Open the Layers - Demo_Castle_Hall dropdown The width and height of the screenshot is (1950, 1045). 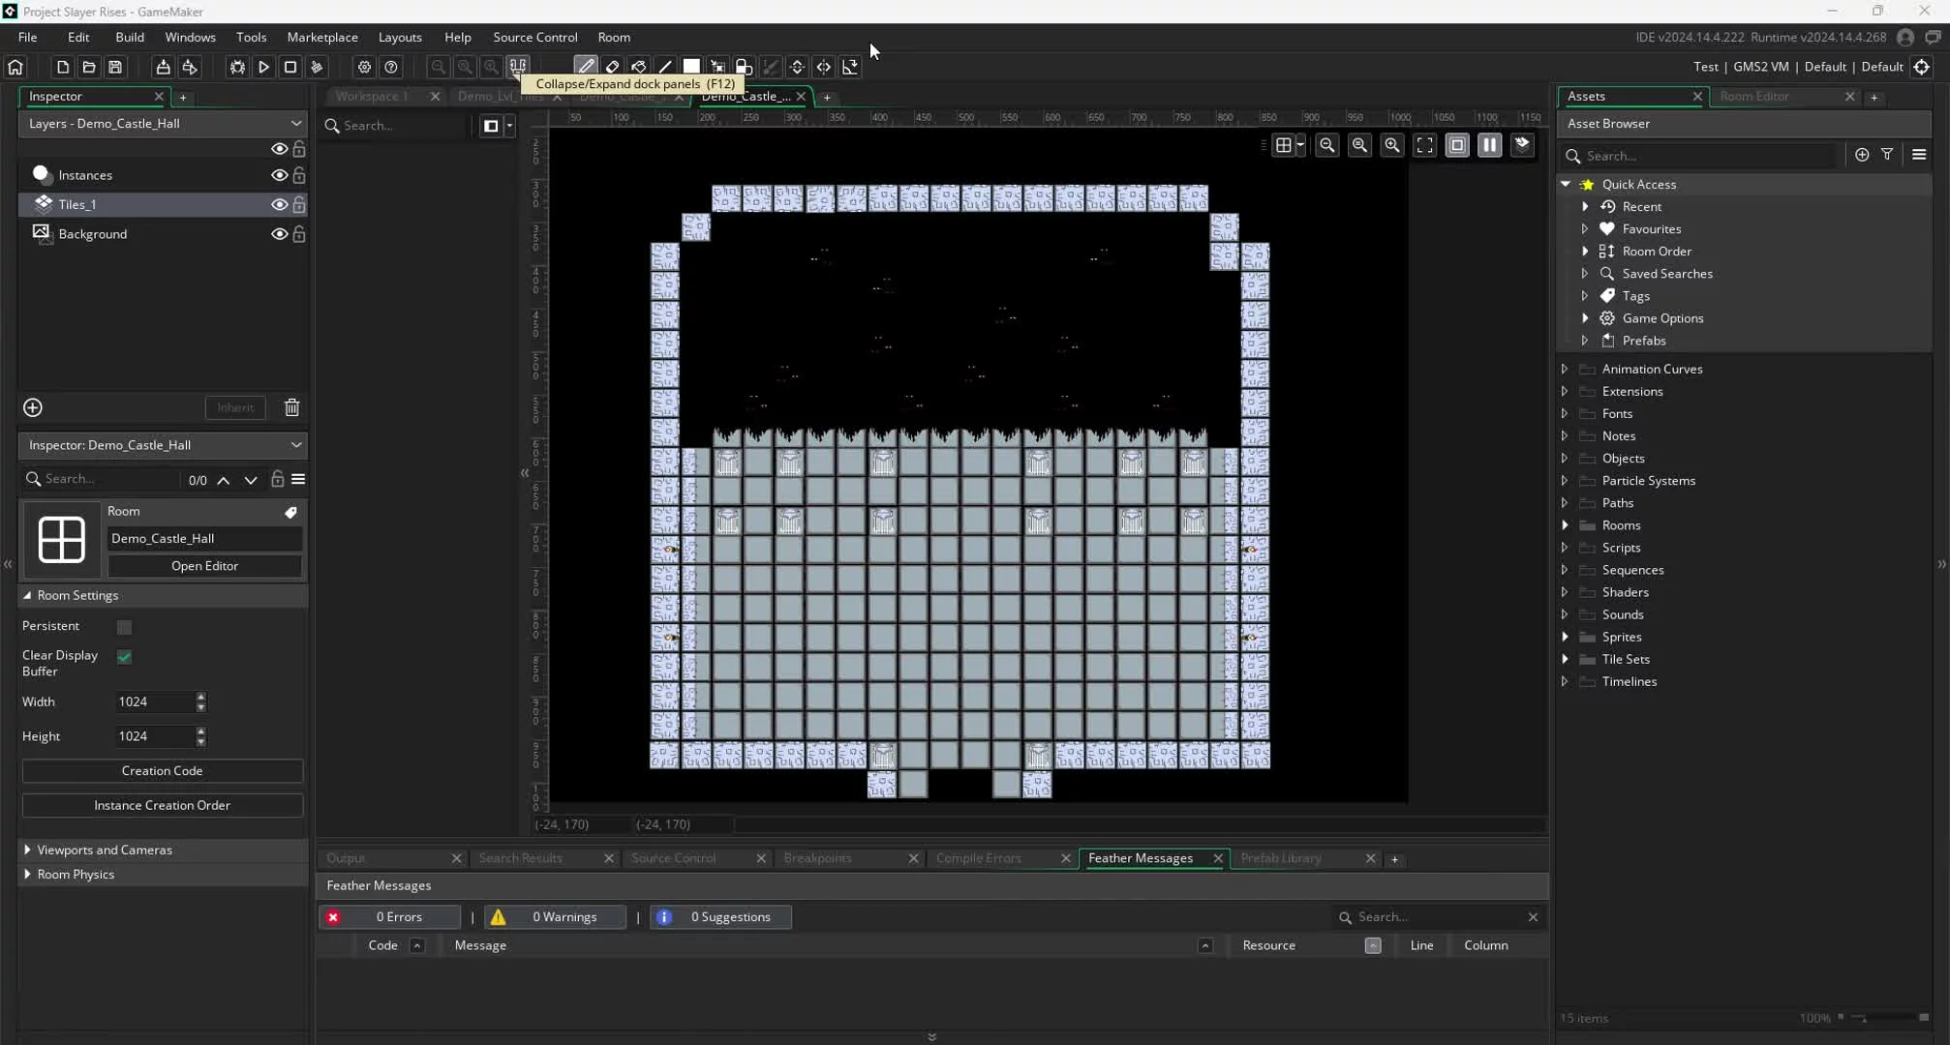(295, 123)
